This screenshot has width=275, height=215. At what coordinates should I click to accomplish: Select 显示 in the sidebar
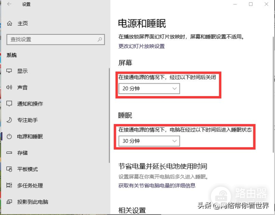22,71
